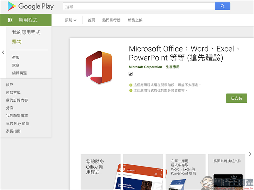Click the Microsoft Office app icon
Screen dimensions: 254x190
tap(99, 67)
